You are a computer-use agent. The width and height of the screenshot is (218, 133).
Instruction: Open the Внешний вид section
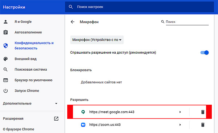click(x=25, y=59)
